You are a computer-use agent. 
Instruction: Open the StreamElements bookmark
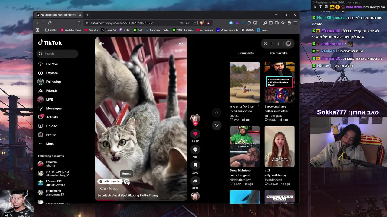tap(227, 30)
